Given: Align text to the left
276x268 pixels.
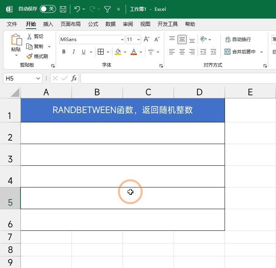Looking at the screenshot, I should 172,52.
